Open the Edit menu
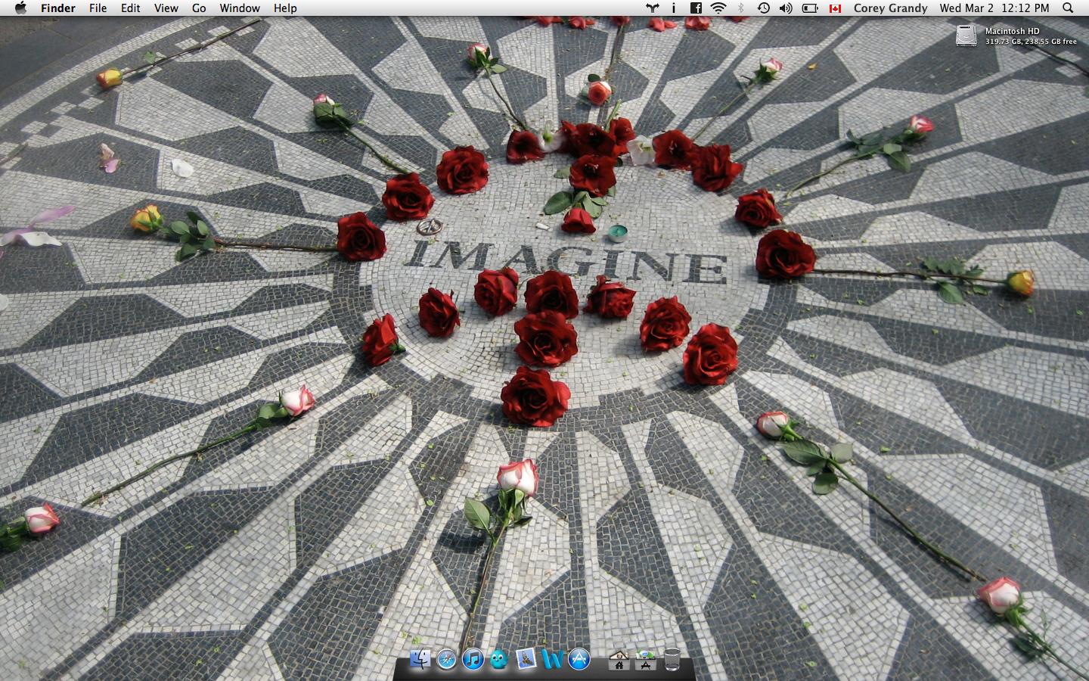The width and height of the screenshot is (1089, 681). (x=131, y=8)
